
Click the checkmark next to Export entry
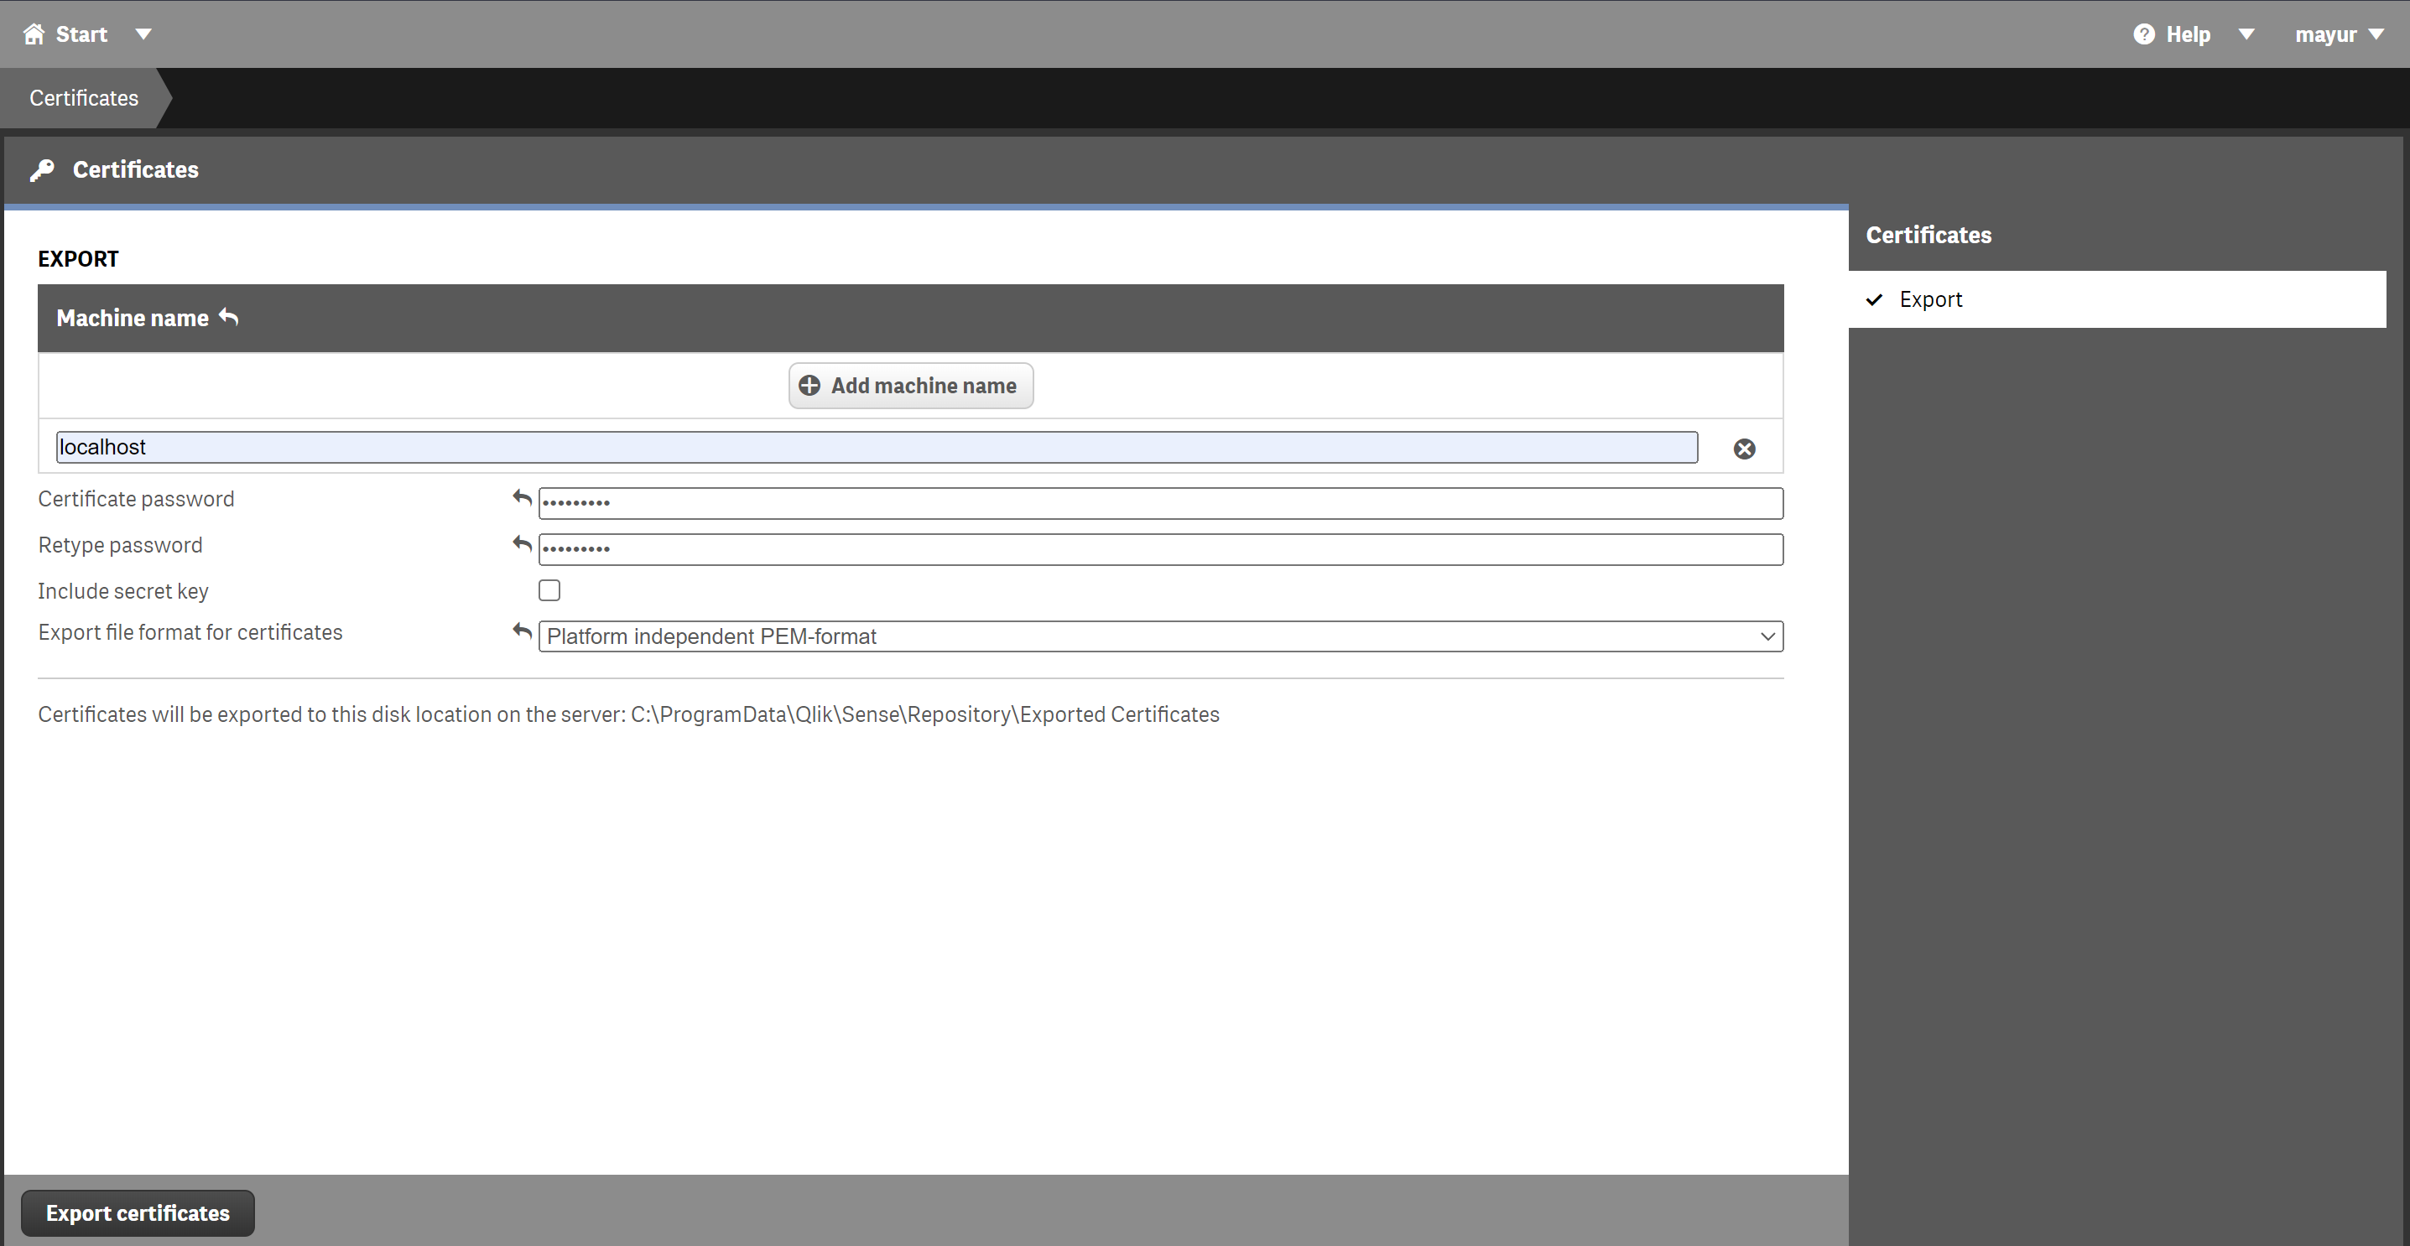tap(1874, 299)
